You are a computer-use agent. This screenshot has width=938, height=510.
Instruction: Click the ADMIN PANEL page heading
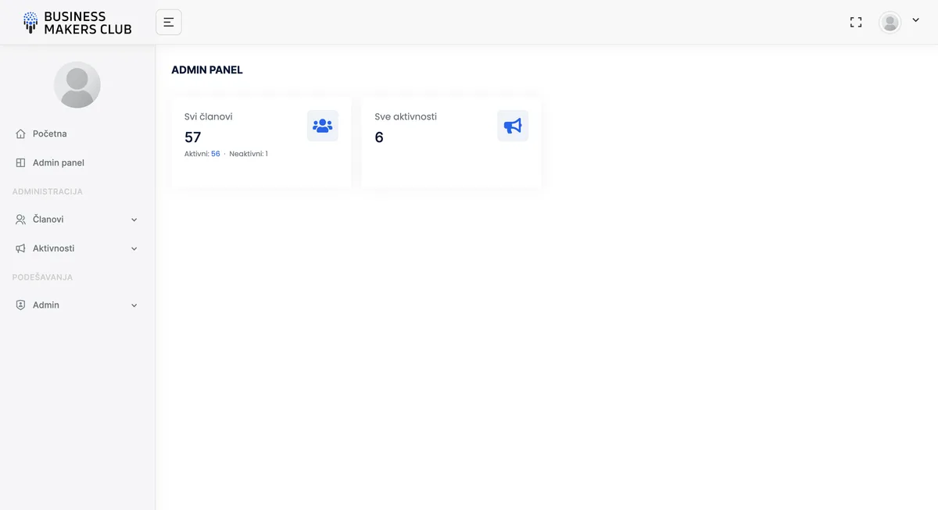(x=207, y=70)
